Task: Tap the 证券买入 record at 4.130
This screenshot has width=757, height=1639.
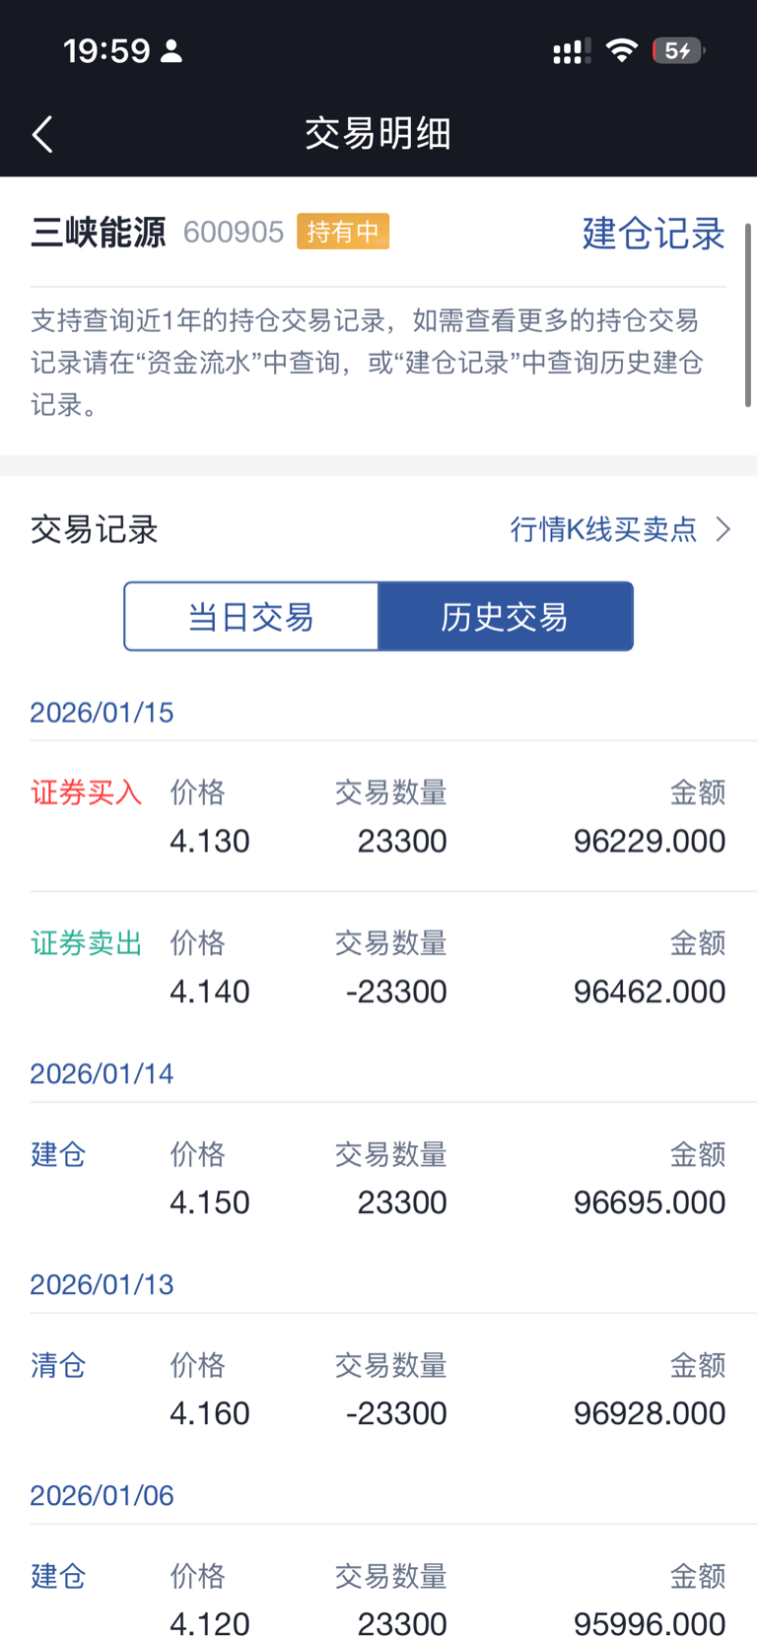Action: (x=378, y=817)
